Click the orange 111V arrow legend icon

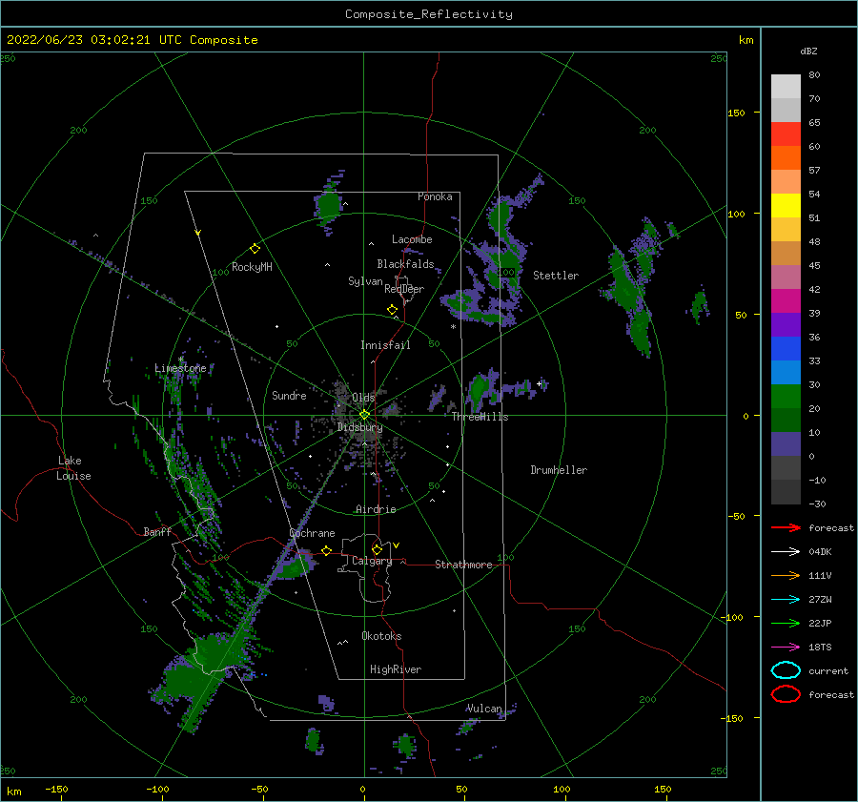click(x=786, y=575)
